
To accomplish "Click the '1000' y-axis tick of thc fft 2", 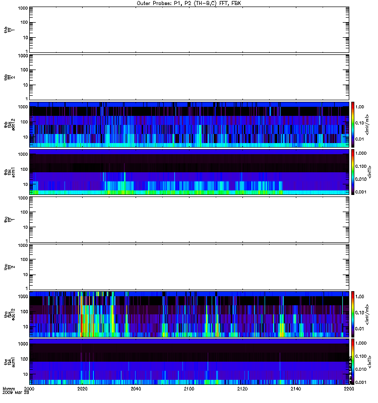I will click(x=23, y=245).
